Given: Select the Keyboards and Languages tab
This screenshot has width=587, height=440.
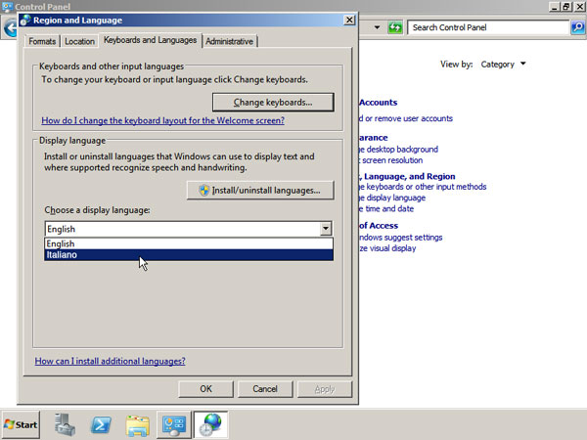Looking at the screenshot, I should (x=150, y=40).
